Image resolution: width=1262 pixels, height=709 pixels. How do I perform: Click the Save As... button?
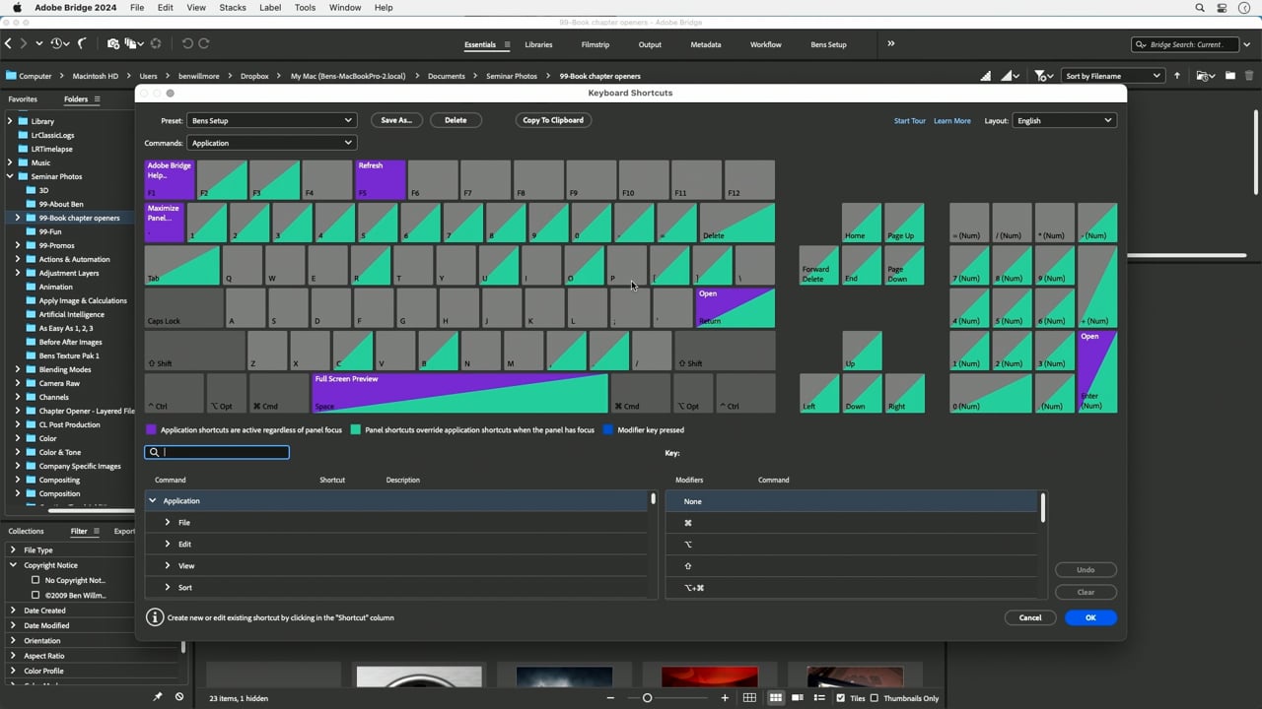click(396, 120)
